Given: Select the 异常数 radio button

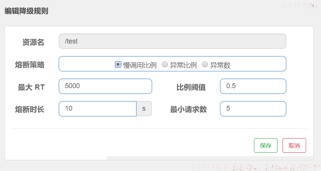Looking at the screenshot, I should pos(205,65).
